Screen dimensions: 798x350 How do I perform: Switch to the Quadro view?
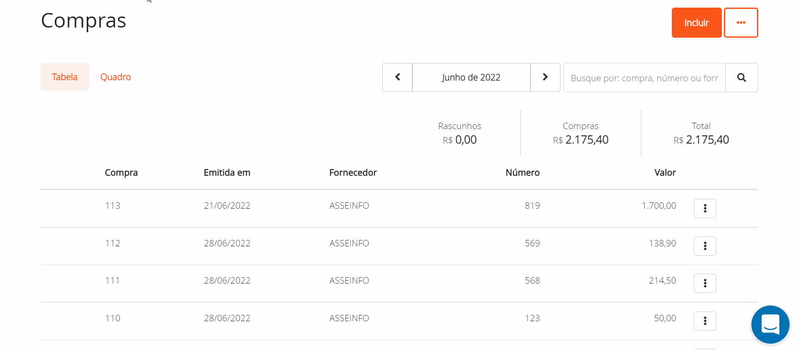click(115, 77)
